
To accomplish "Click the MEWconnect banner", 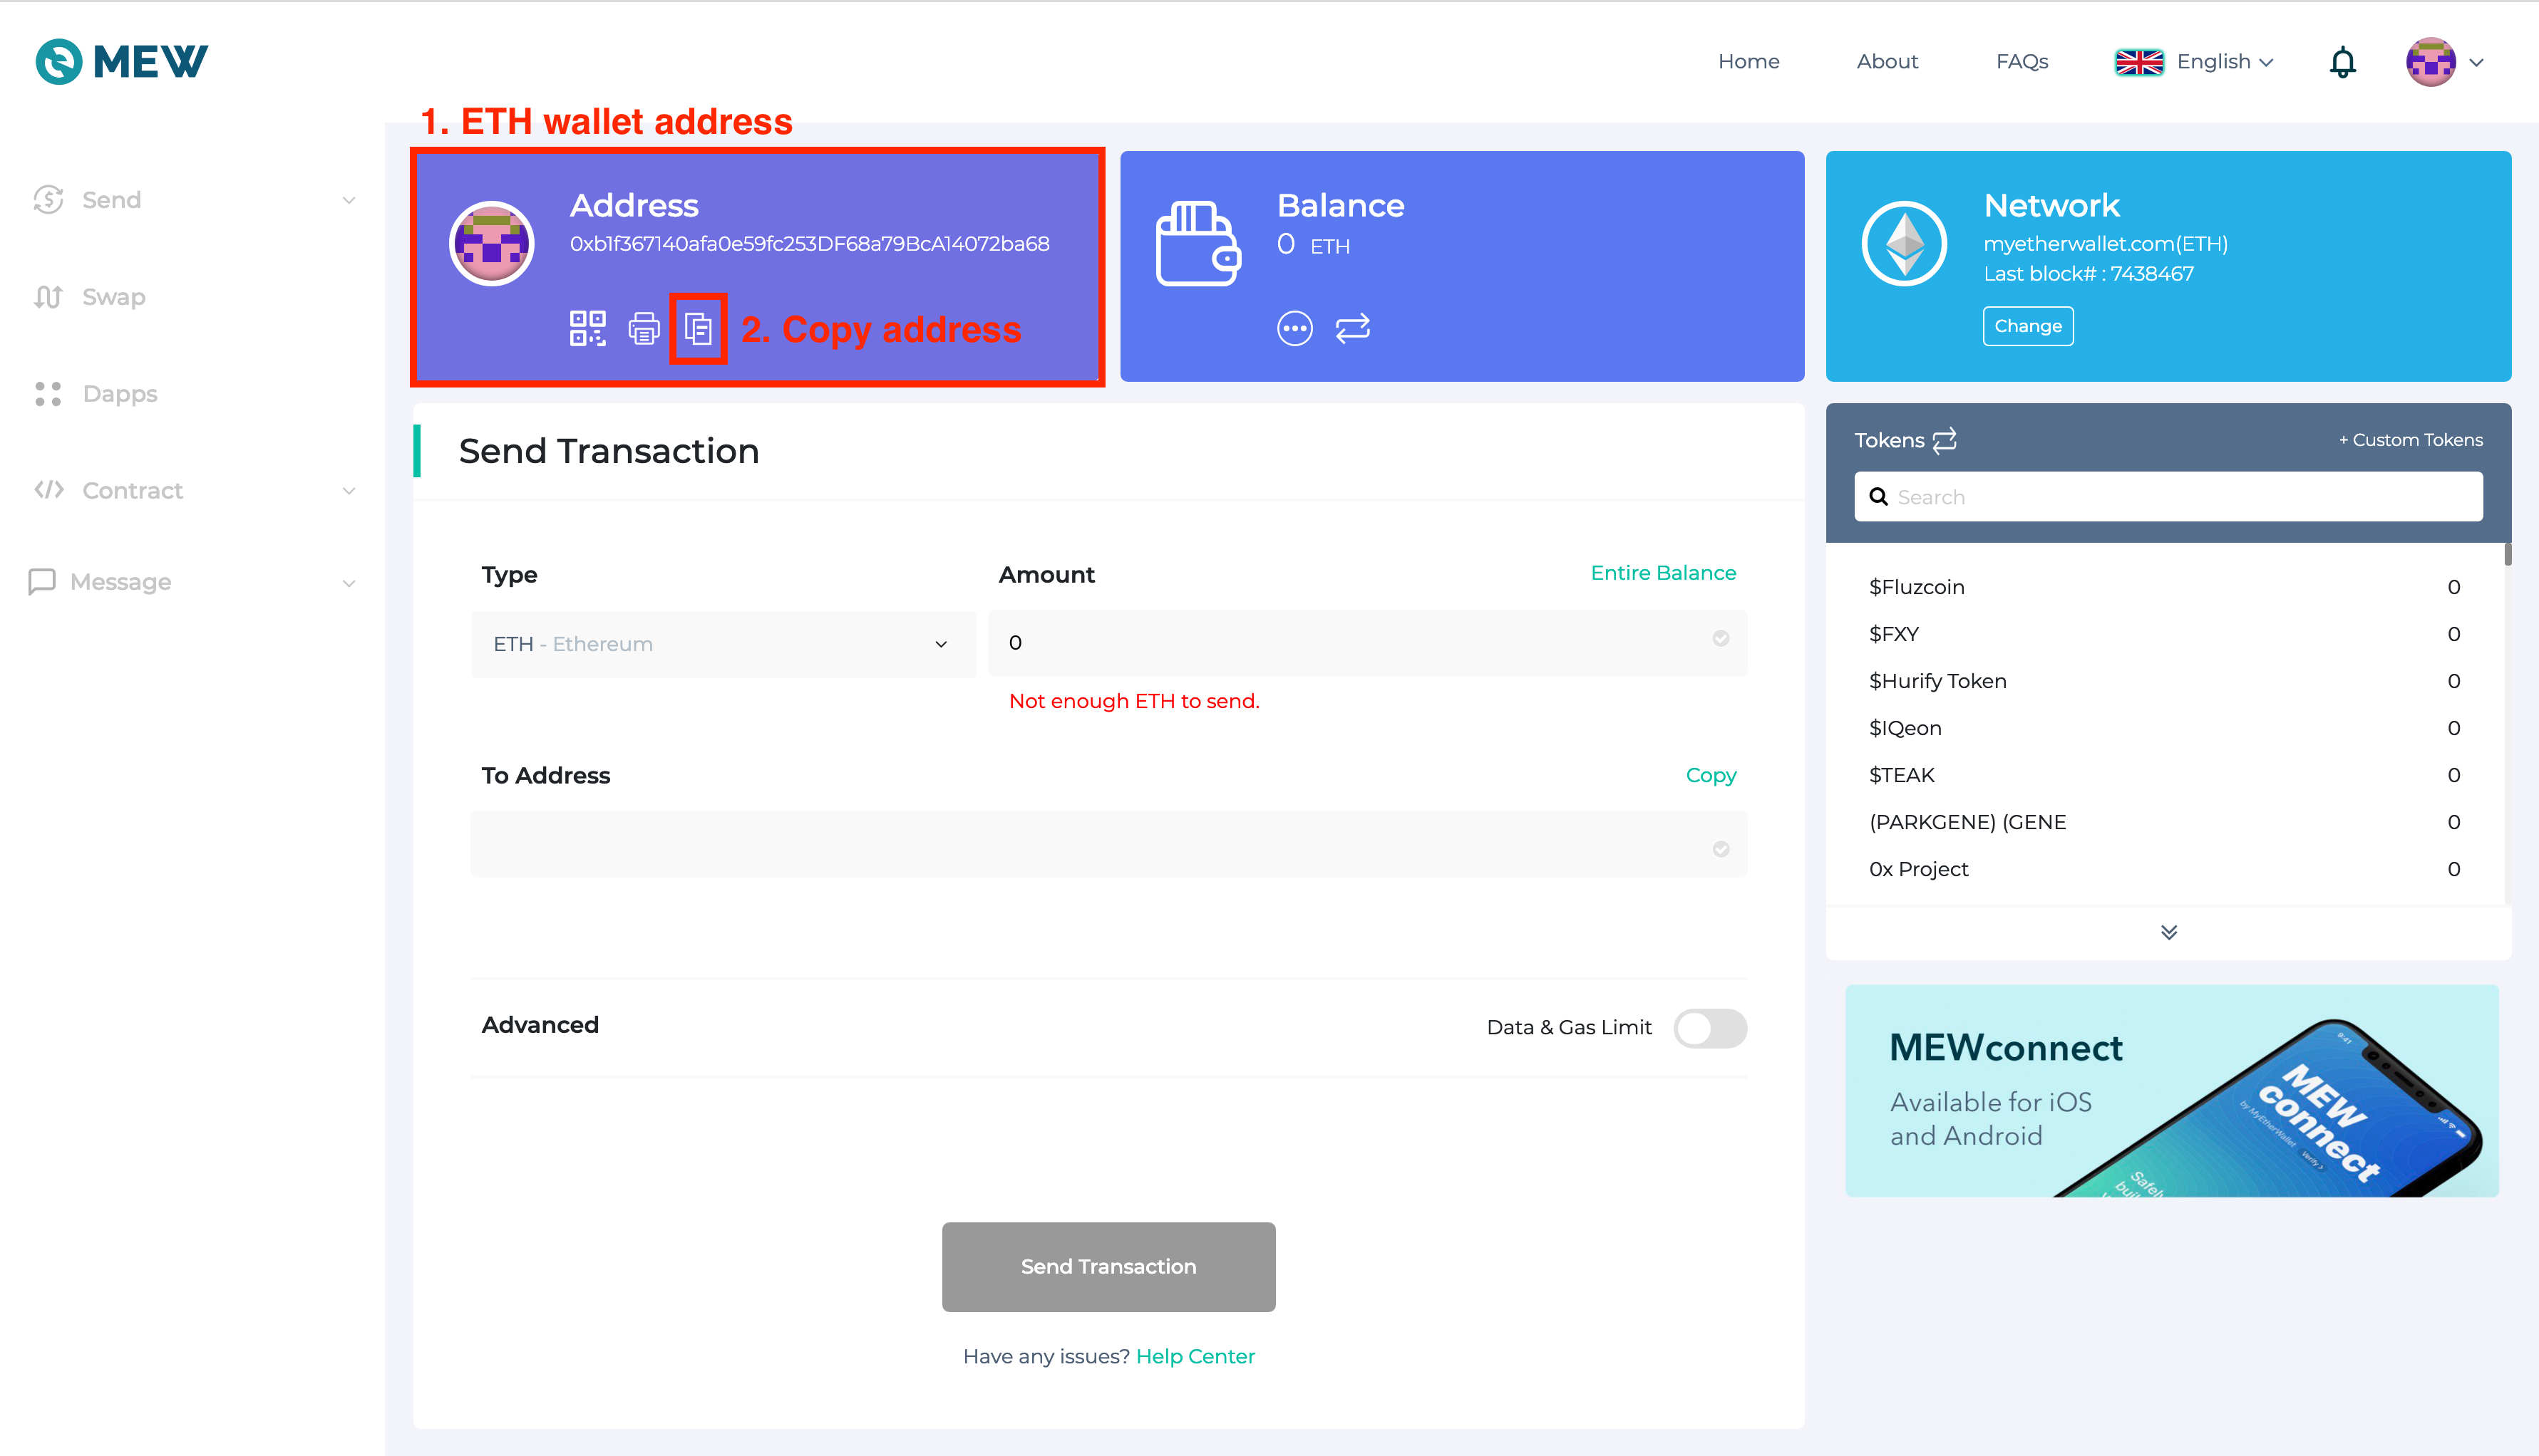I will click(x=2172, y=1091).
